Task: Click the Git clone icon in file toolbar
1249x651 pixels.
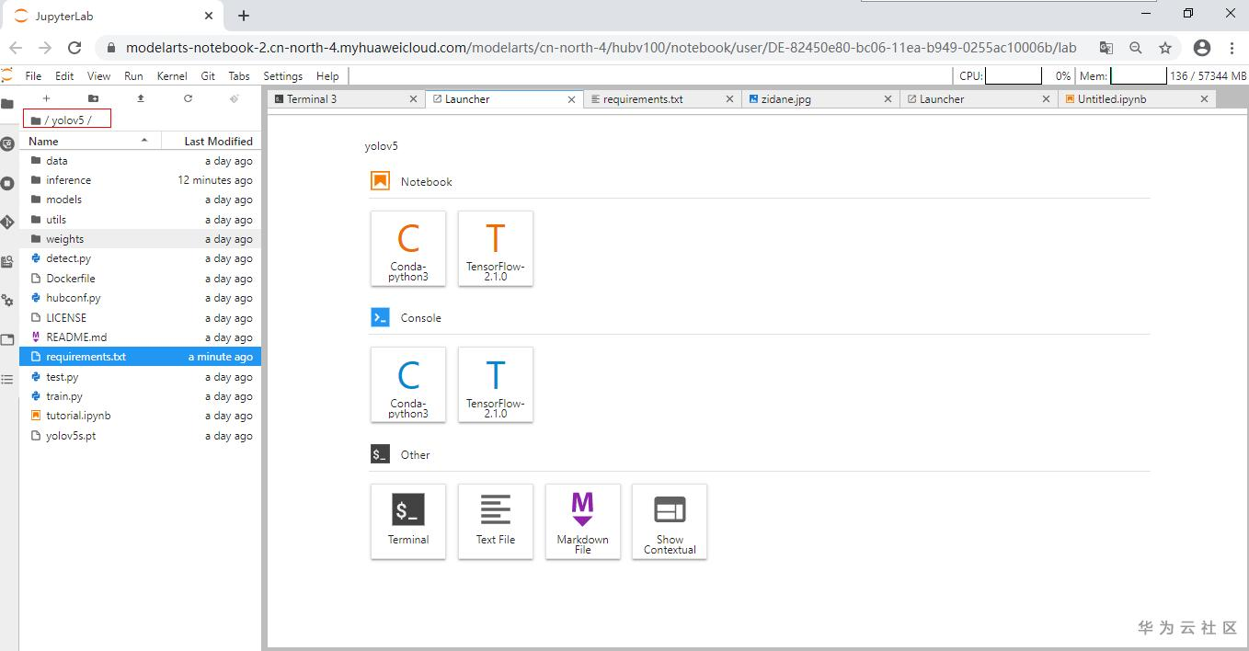Action: click(235, 98)
